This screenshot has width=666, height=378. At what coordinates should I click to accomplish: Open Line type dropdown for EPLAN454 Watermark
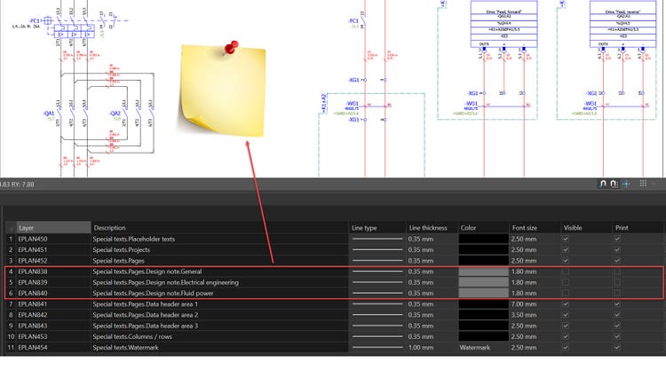coord(377,347)
